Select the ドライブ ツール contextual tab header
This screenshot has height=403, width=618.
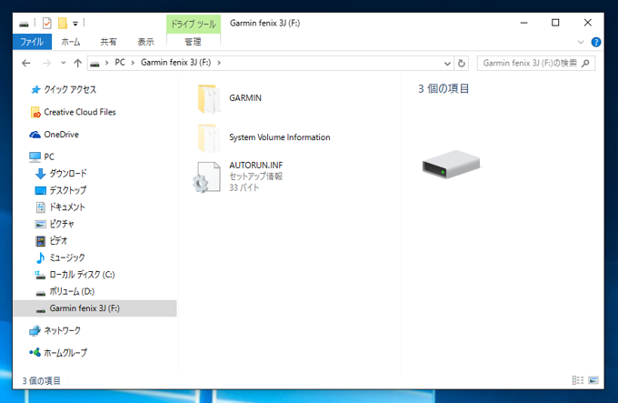pyautogui.click(x=193, y=24)
